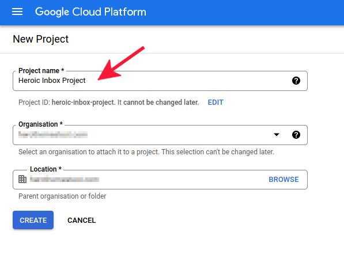This screenshot has width=344, height=266.
Task: Click the Location building icon
Action: tap(22, 179)
